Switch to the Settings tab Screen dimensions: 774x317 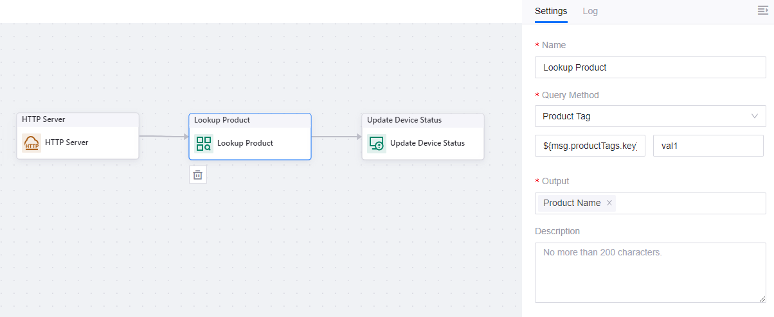551,11
